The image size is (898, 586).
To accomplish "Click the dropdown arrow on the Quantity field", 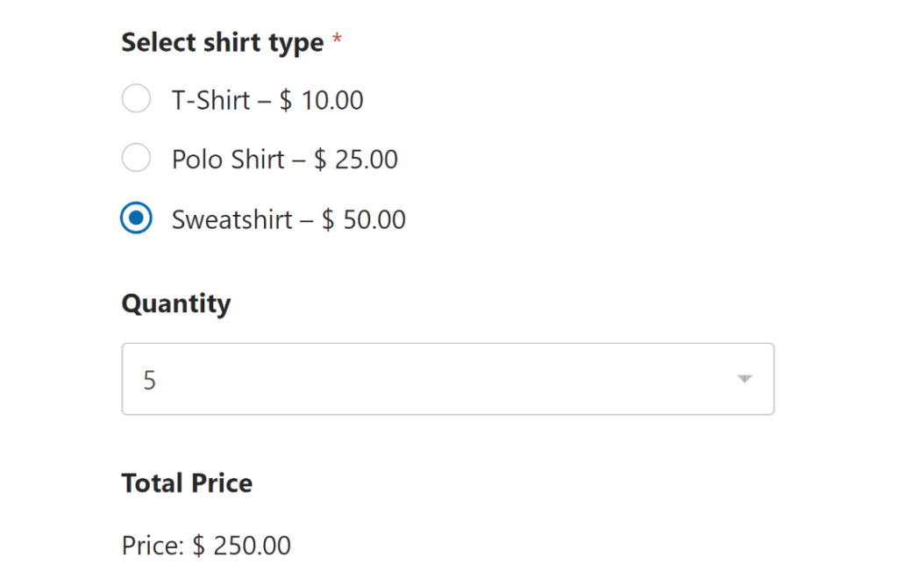I will tap(744, 379).
